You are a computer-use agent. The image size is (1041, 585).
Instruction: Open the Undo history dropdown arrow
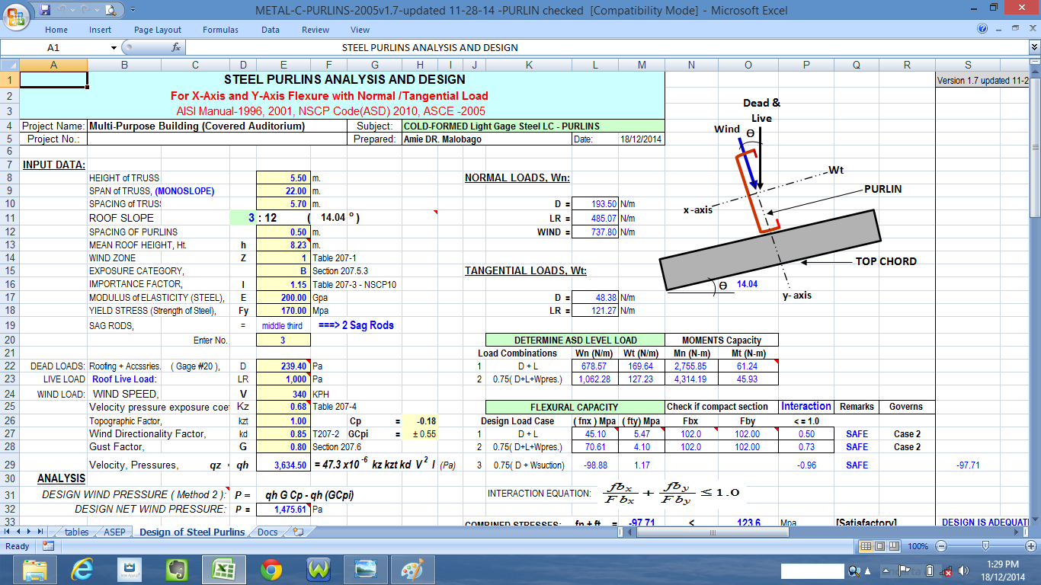click(x=73, y=10)
